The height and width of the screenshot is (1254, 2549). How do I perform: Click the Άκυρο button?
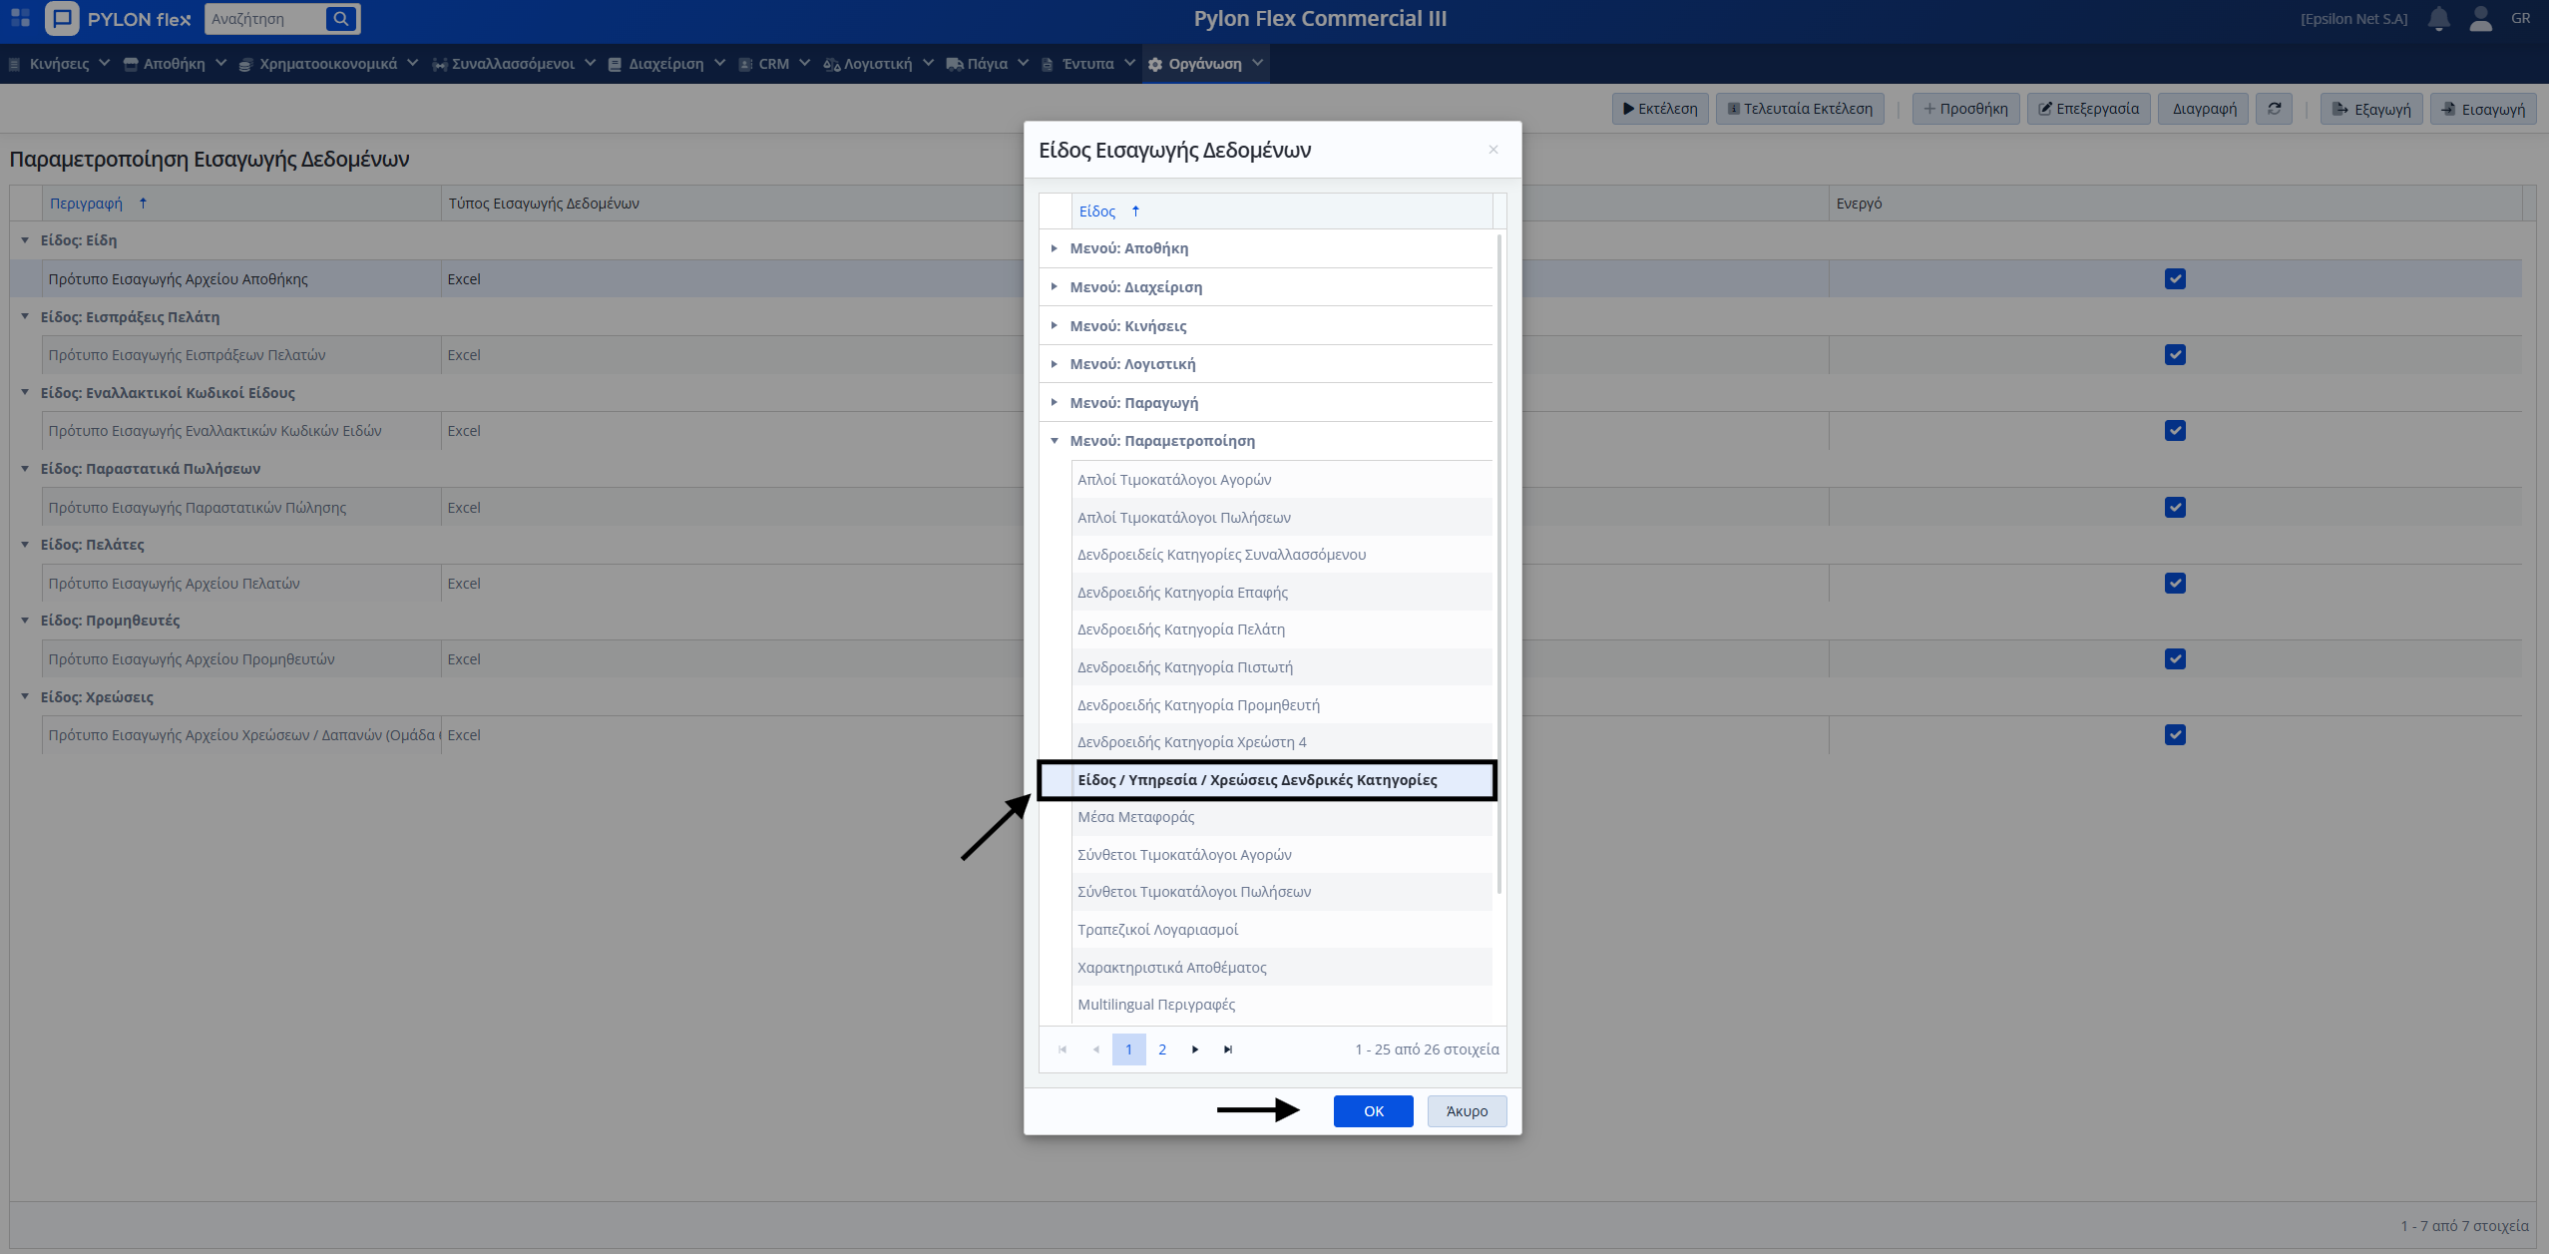click(x=1467, y=1111)
